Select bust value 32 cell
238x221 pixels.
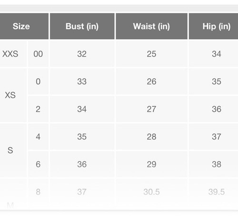82,54
